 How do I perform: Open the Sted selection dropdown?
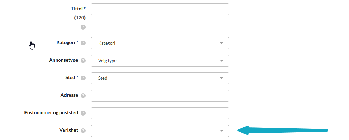160,78
